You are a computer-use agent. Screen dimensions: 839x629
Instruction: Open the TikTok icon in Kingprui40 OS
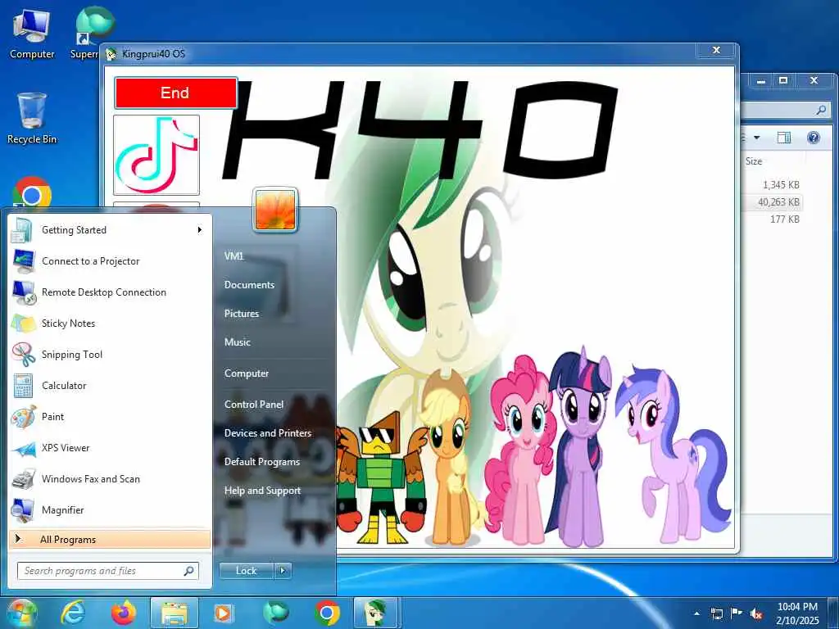coord(156,155)
